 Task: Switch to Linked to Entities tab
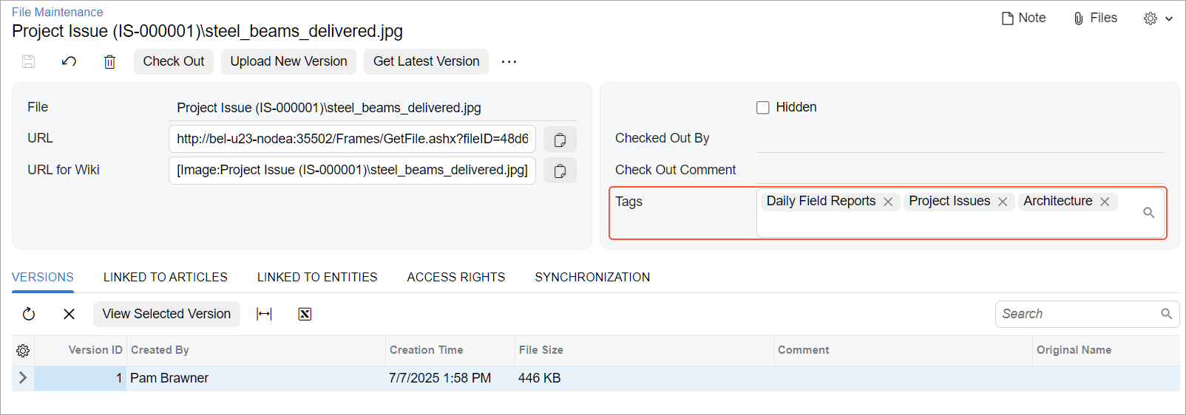click(317, 277)
